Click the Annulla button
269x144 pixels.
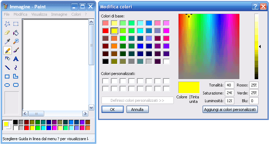(x=137, y=109)
